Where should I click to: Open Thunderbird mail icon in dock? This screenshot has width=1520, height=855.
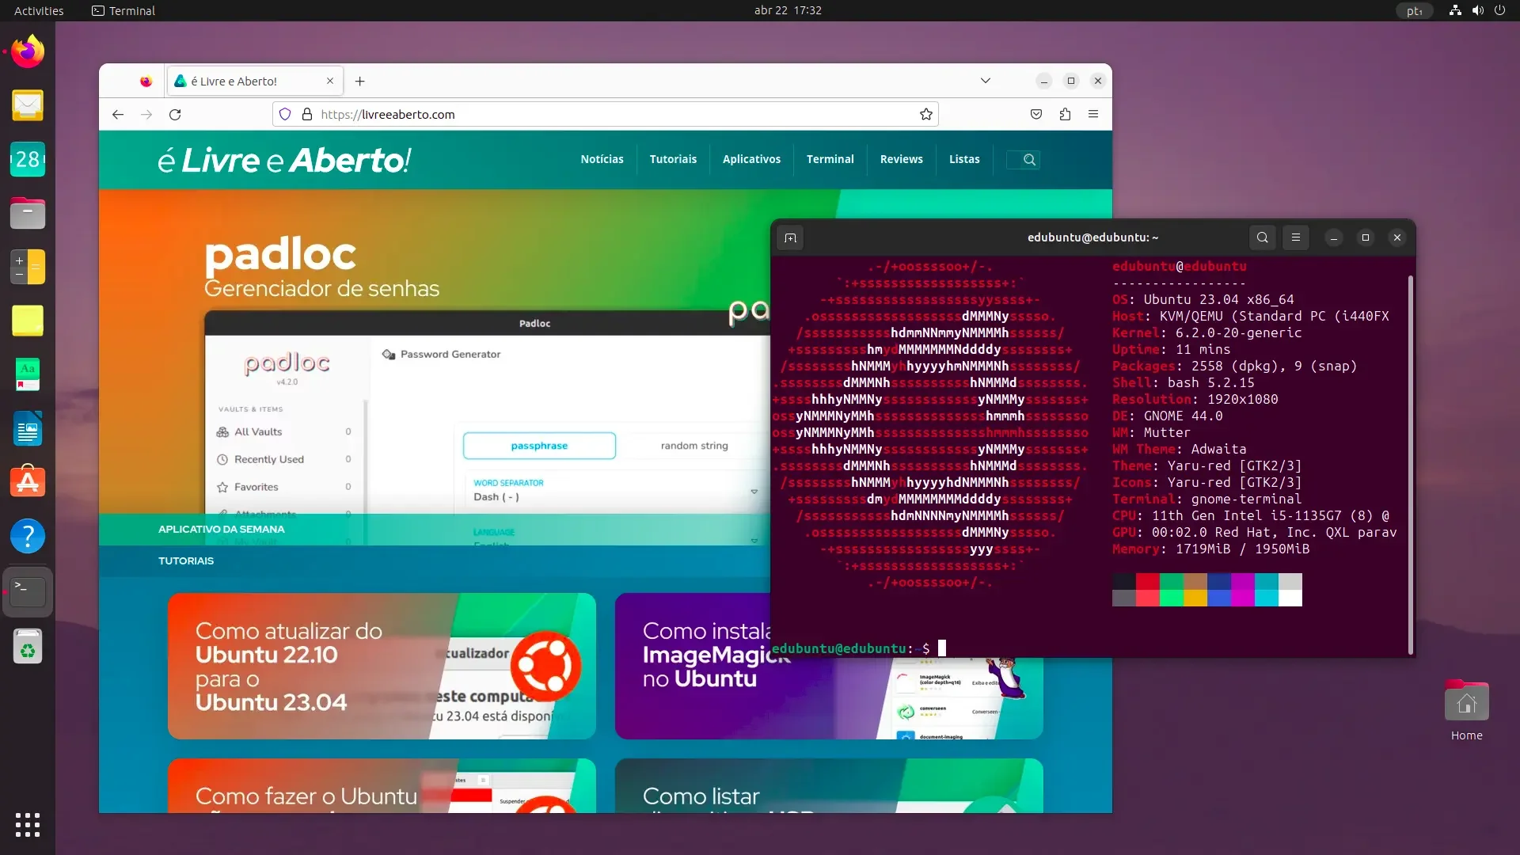[x=28, y=105]
